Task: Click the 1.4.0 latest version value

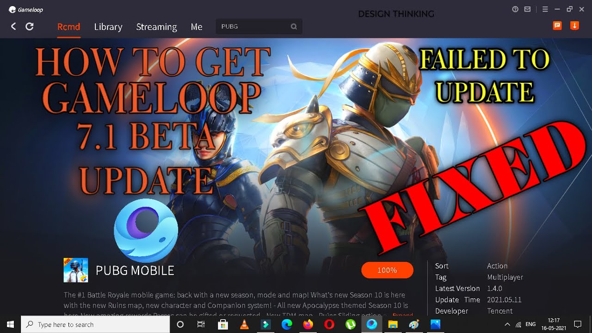Action: (x=494, y=288)
